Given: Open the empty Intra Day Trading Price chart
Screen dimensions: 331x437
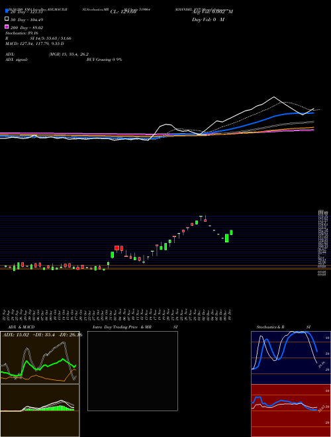Looking at the screenshot, I should click(132, 371).
